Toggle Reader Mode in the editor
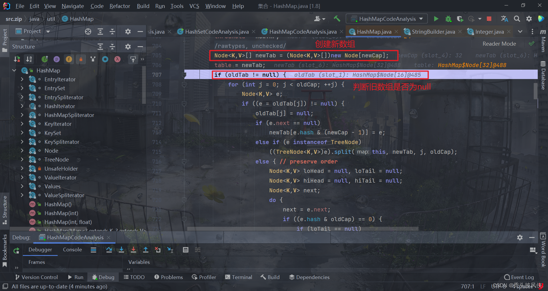This screenshot has width=548, height=291. (499, 44)
